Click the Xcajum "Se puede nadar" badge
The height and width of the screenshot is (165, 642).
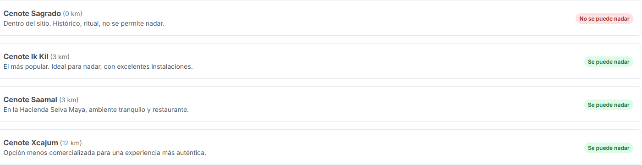pos(608,148)
